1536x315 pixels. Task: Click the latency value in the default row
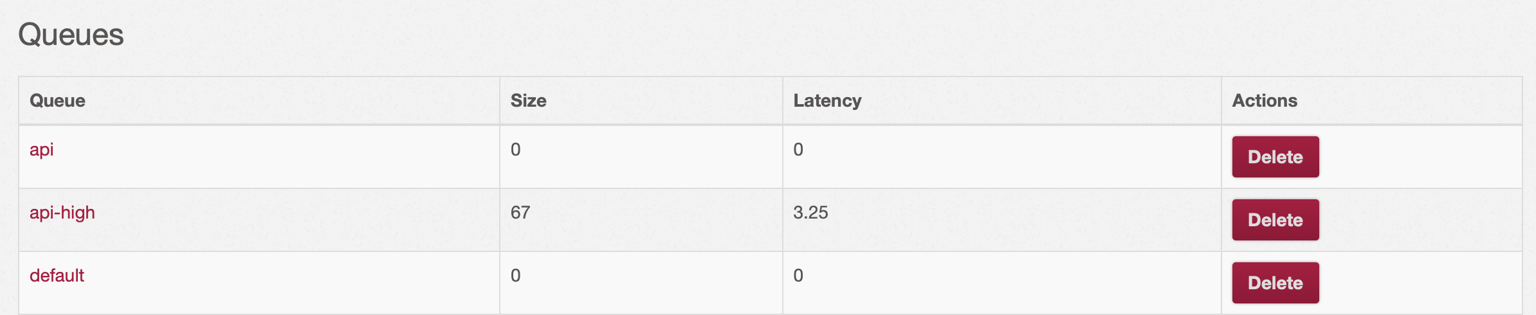[x=798, y=276]
